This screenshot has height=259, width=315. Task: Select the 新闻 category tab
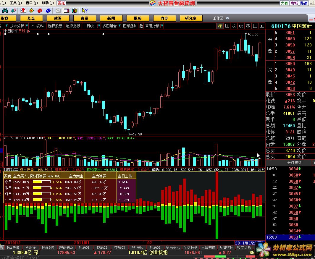tap(111, 18)
